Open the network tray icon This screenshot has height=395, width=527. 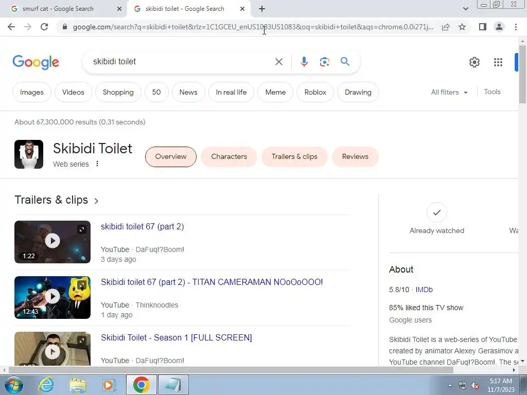click(x=462, y=385)
